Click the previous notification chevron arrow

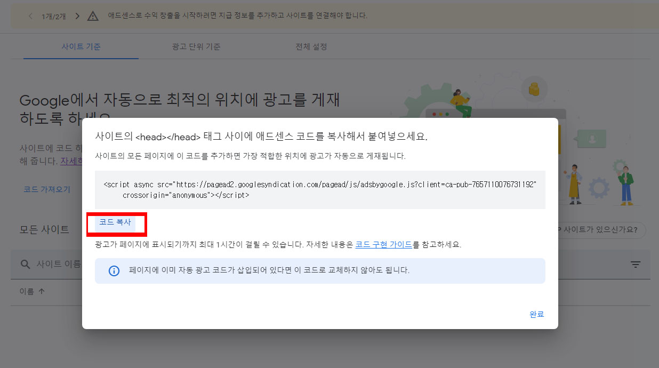30,16
